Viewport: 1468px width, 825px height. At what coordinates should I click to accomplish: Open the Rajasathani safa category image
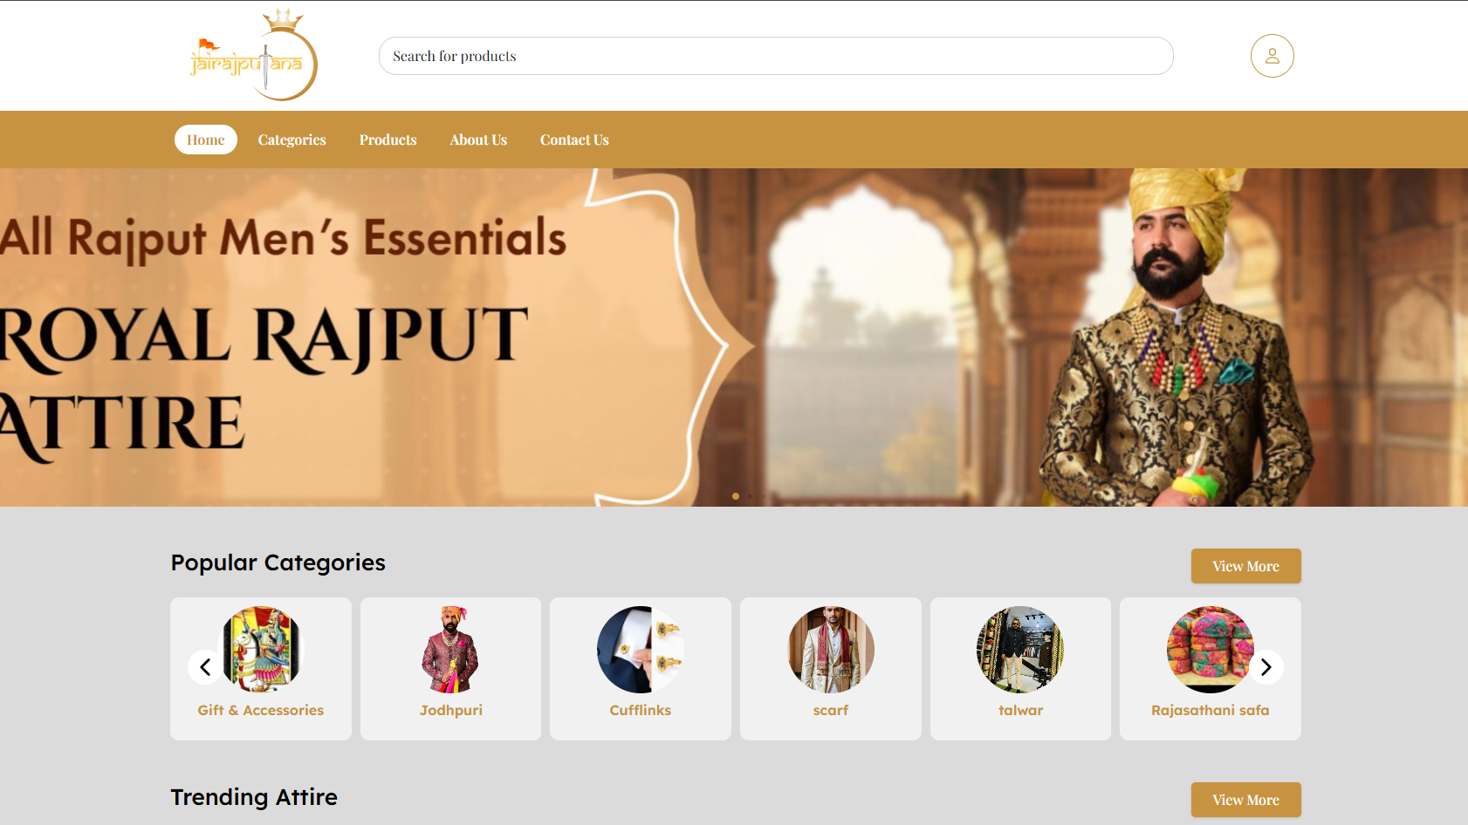[x=1211, y=650]
